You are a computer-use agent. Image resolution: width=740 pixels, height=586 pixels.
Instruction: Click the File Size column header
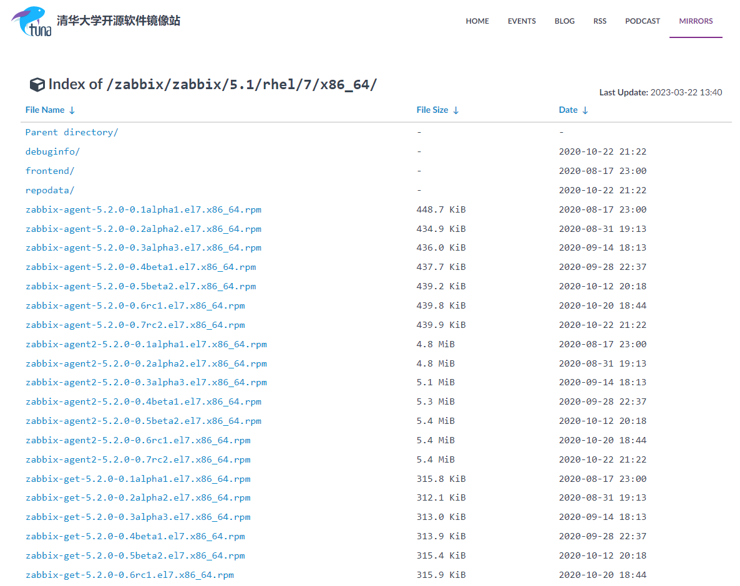432,110
